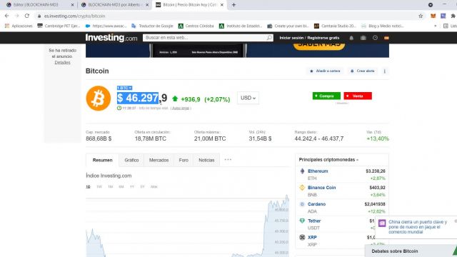Switch to the Foro tab
Image resolution: width=457 pixels, height=257 pixels.
tap(184, 160)
